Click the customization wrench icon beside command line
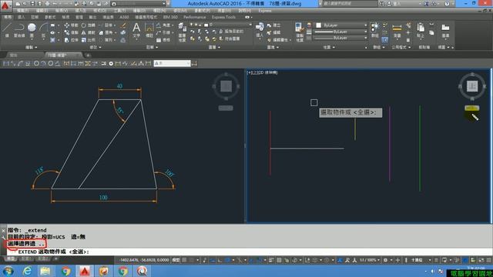The height and width of the screenshot is (277, 493). (x=4, y=238)
